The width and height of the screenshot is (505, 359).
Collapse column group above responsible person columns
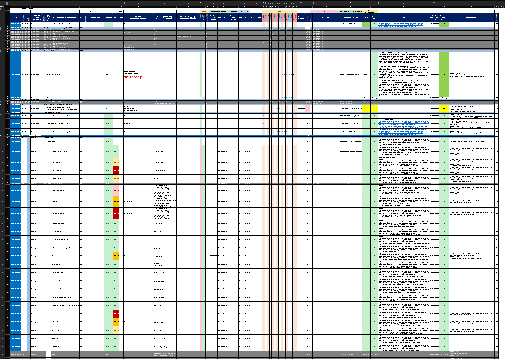pyautogui.click(x=200, y=3)
